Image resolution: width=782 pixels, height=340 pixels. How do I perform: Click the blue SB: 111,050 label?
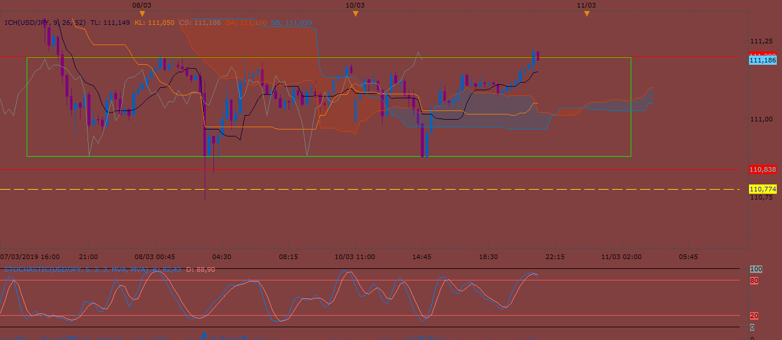pyautogui.click(x=292, y=23)
